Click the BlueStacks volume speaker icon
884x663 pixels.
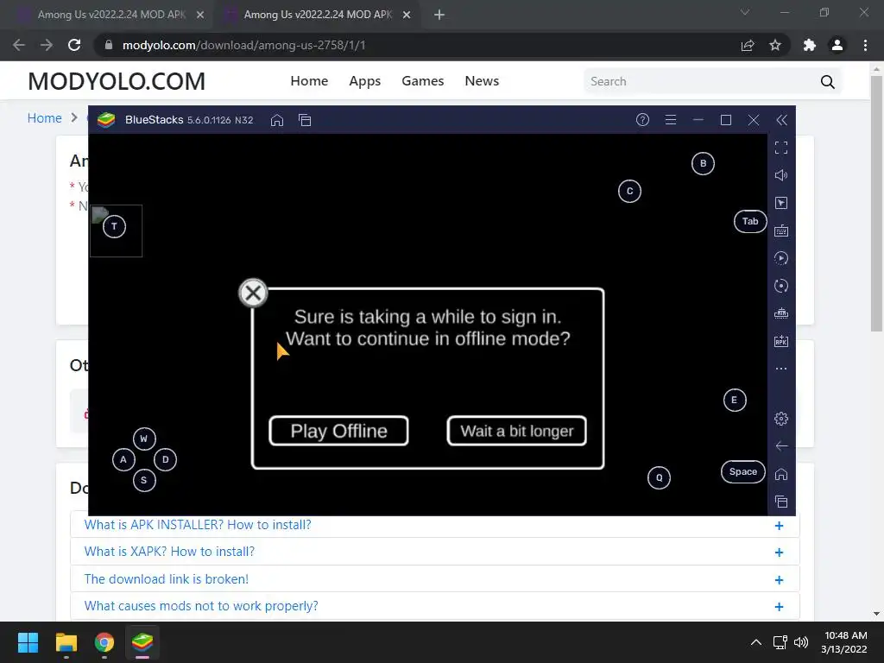coord(780,175)
